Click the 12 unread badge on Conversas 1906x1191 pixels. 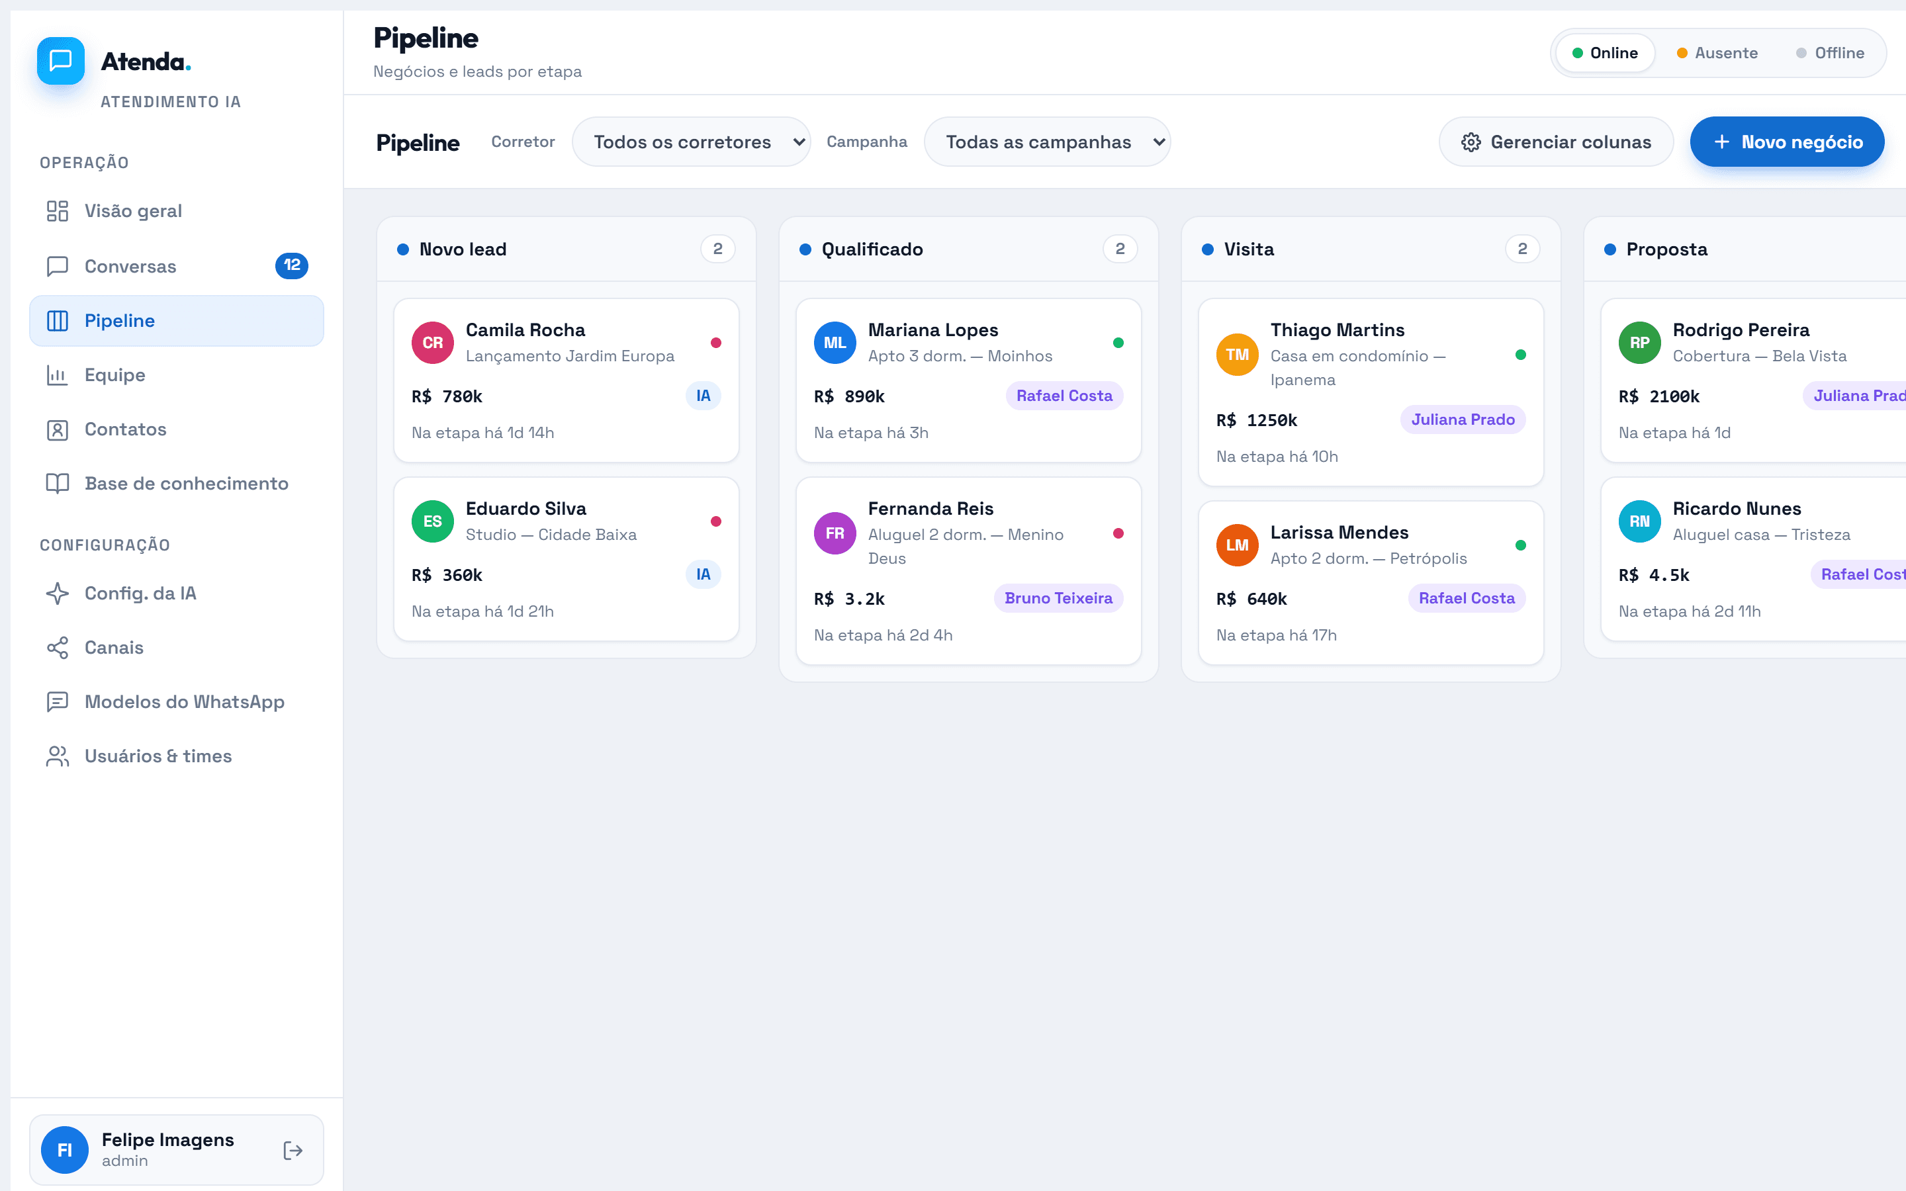pos(291,265)
